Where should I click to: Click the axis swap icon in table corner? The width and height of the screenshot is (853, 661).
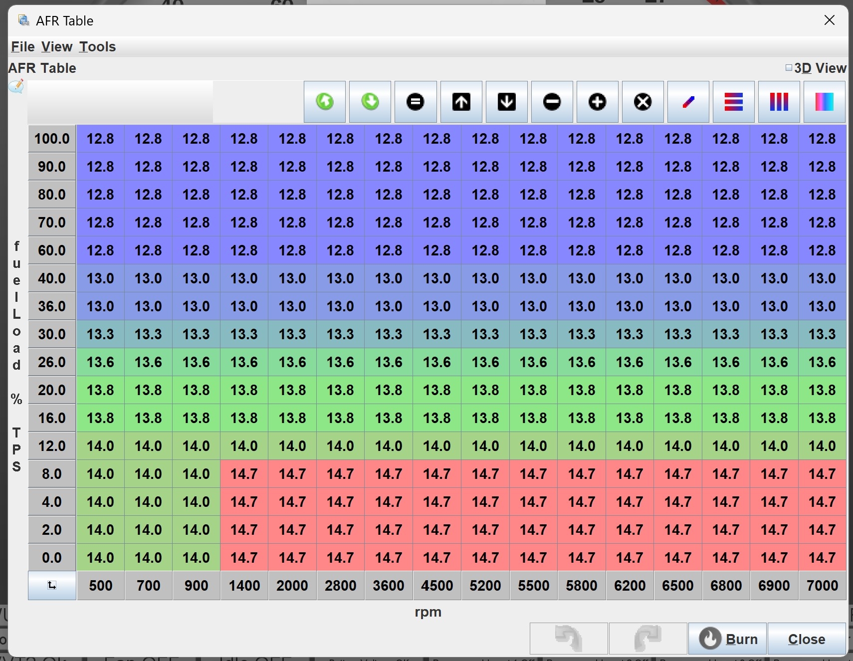point(52,586)
